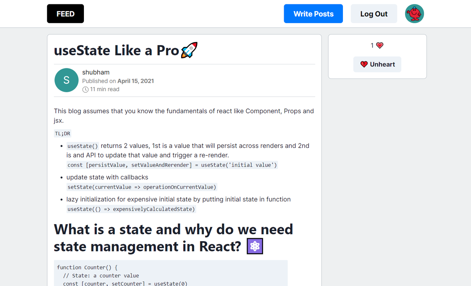Open Write Posts
Viewport: 471px width, 286px height.
point(313,14)
